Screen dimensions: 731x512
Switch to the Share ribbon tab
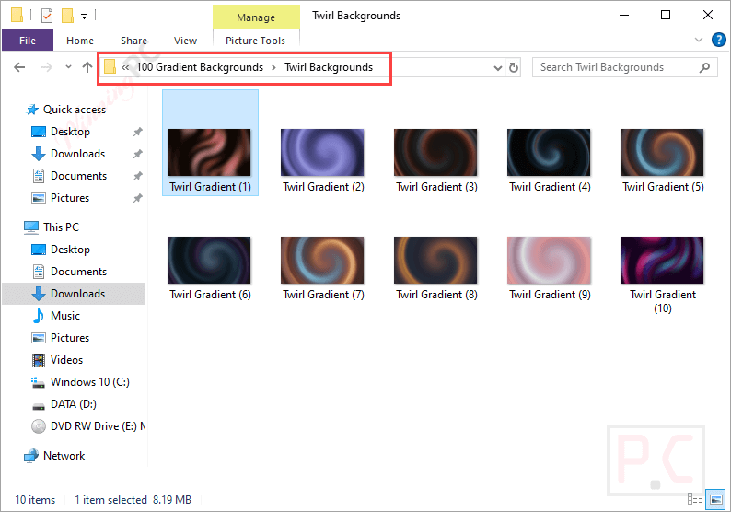coord(133,41)
